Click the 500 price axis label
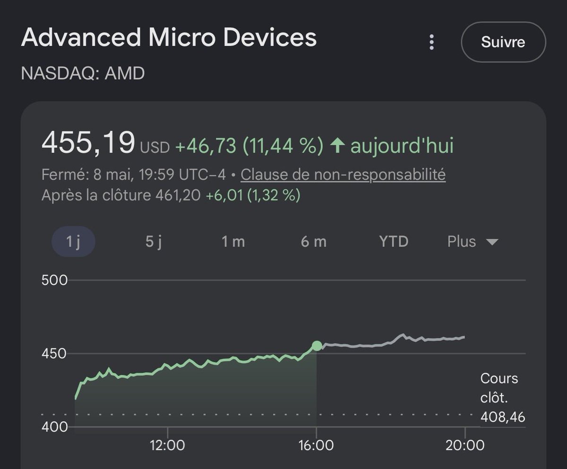567x469 pixels. coord(55,280)
